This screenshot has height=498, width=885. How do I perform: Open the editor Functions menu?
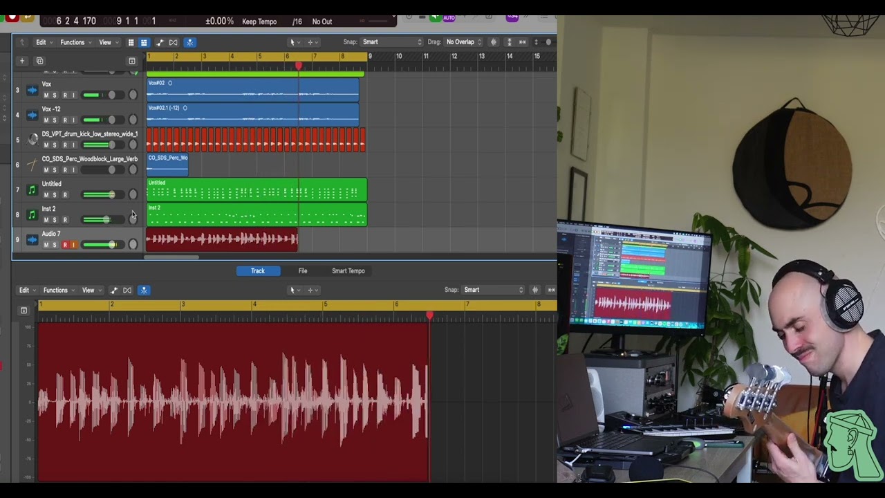[59, 290]
